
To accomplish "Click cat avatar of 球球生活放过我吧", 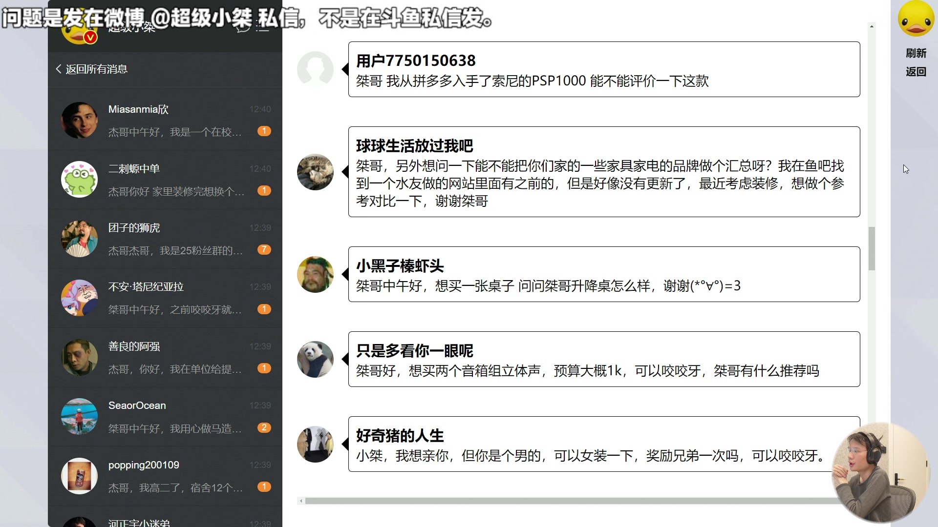I will 315,172.
